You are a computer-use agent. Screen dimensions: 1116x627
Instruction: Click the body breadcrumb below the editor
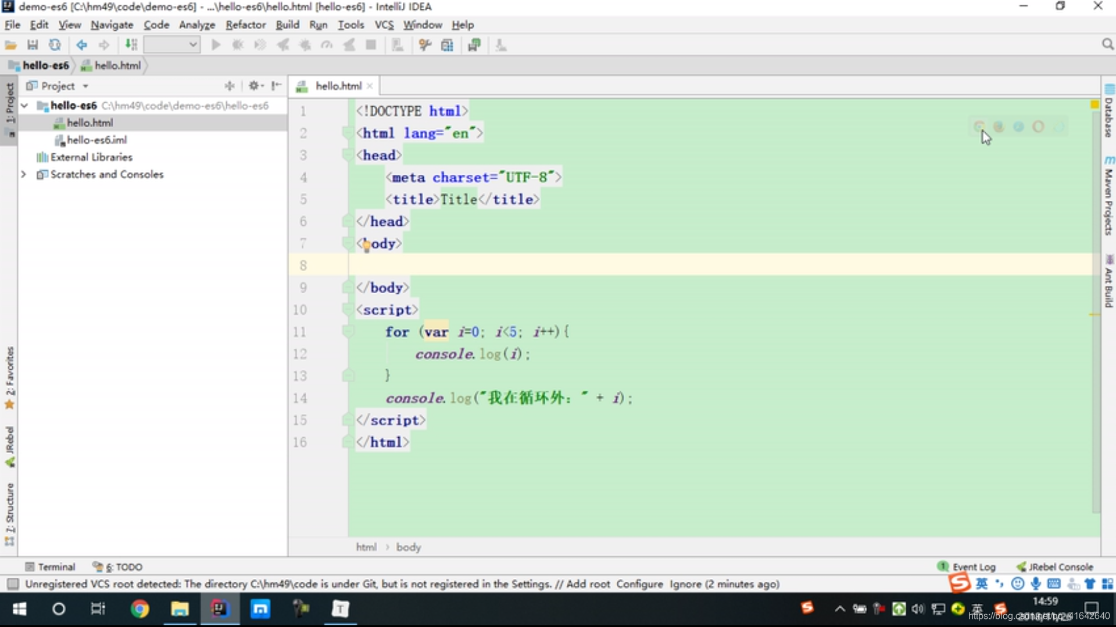point(408,547)
